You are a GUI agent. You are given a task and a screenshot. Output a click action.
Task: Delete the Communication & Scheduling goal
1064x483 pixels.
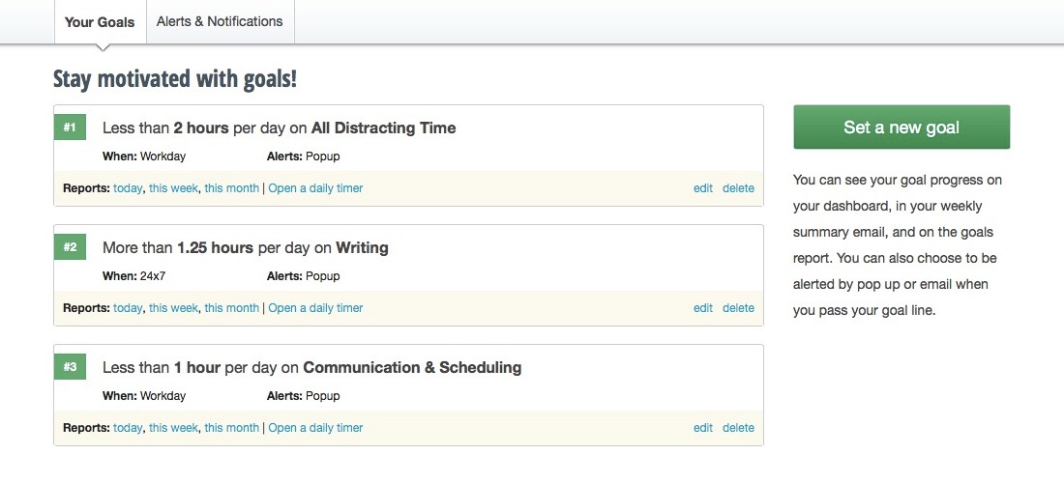(x=738, y=428)
